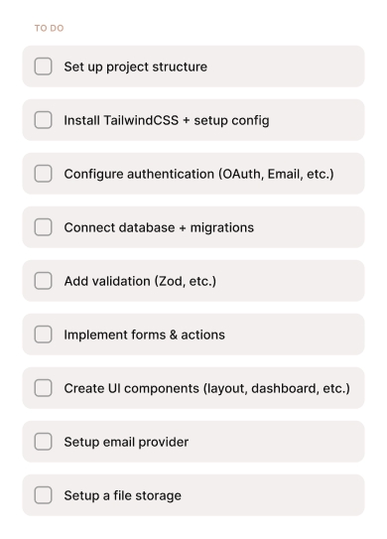Click the 'Setup a file storage' label
Image resolution: width=387 pixels, height=539 pixels.
pyautogui.click(x=122, y=495)
